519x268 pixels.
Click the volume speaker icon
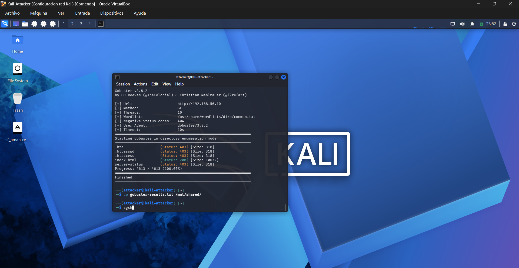463,24
